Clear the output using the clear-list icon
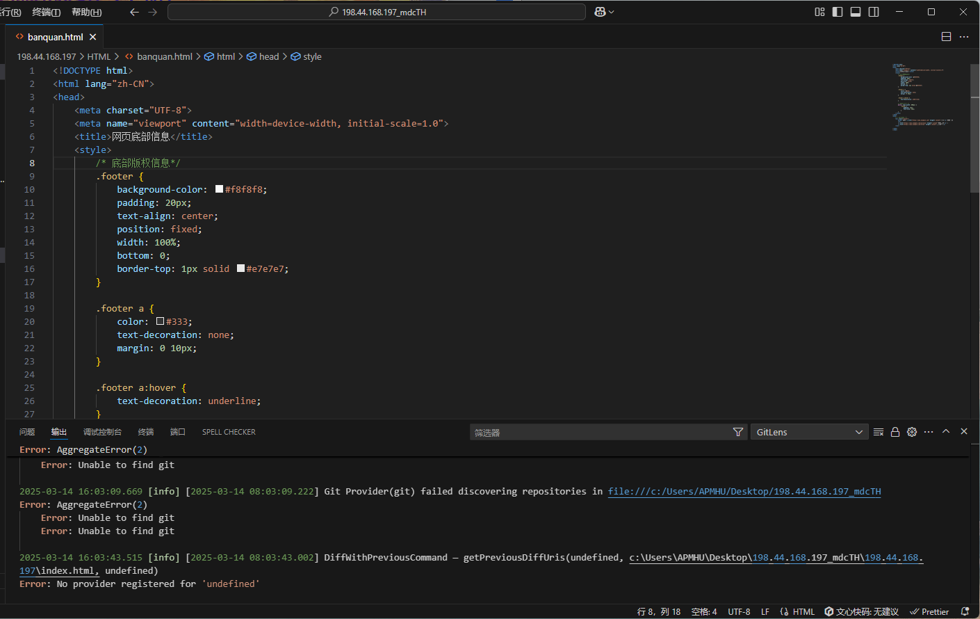 879,432
